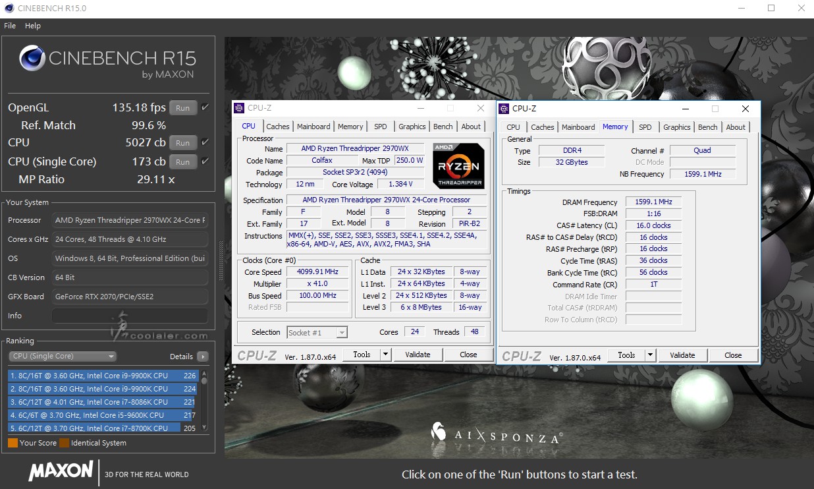Click the Cinebench icon in the main title bar
This screenshot has height=489, width=814.
tap(8, 9)
